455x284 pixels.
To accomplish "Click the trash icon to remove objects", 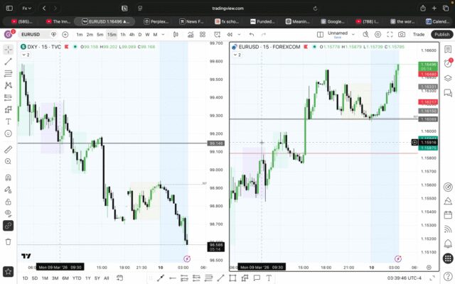I will coord(8,241).
